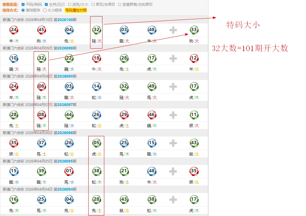Uncheck the 生肖/五行 option
The image size is (306, 216).
point(46,5)
